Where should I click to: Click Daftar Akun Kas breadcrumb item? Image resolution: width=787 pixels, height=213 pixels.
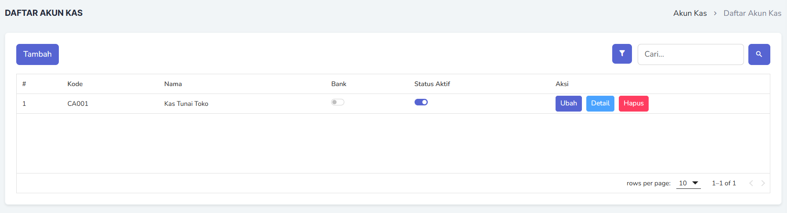coord(752,13)
